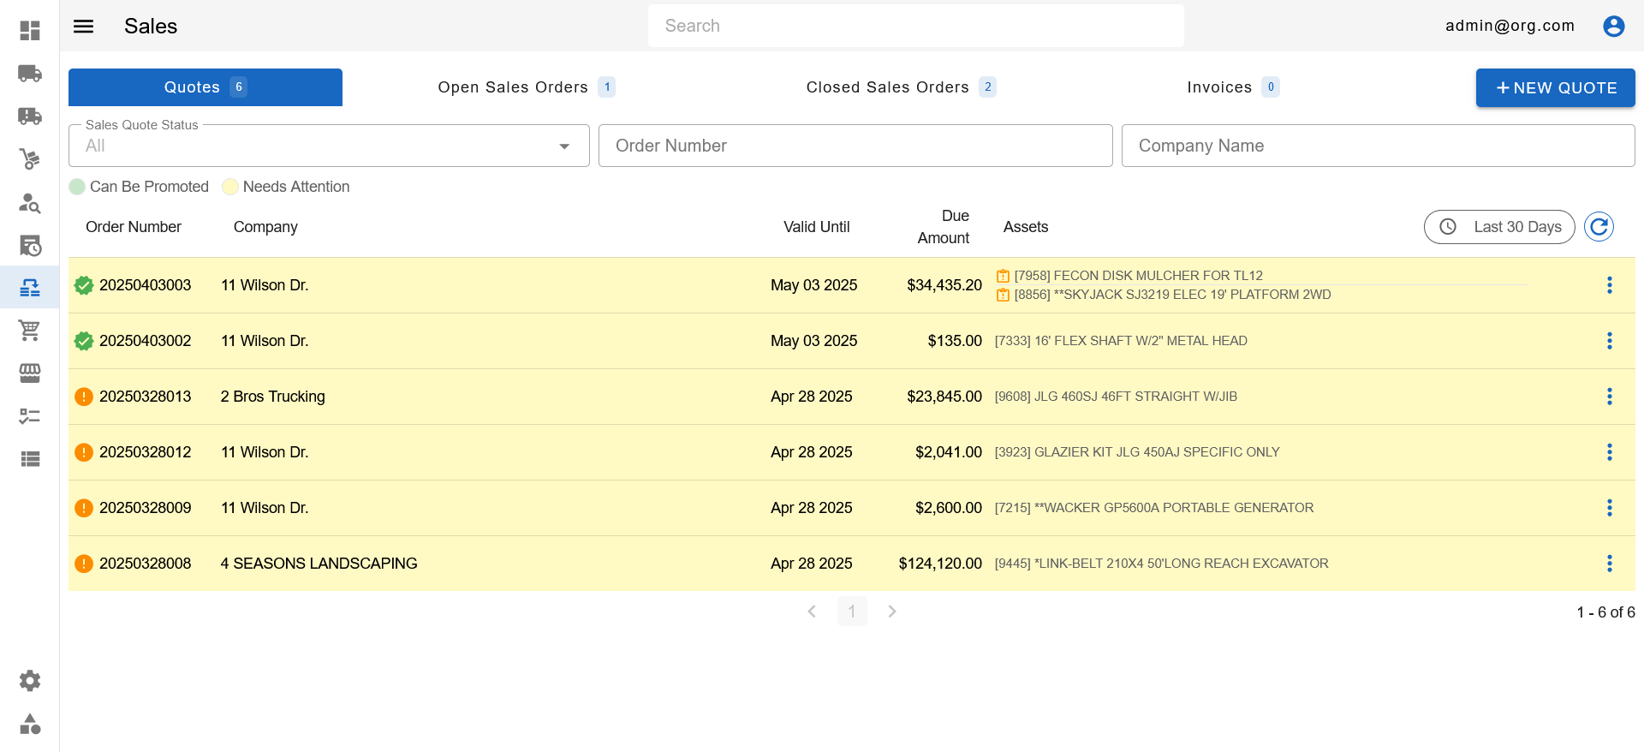Click the Assets column header
This screenshot has height=752, width=1644.
point(1026,227)
